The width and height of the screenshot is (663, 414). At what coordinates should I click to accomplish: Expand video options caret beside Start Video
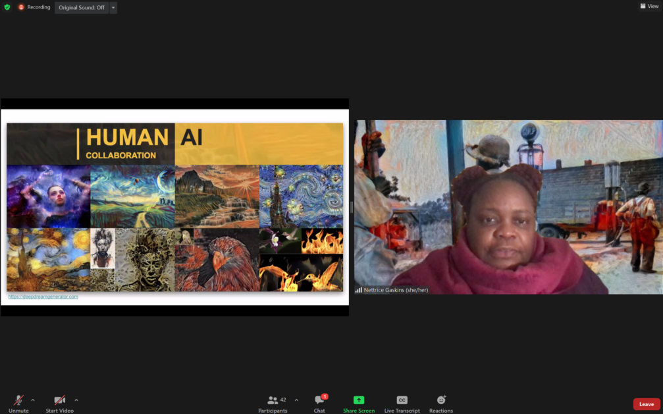tap(76, 400)
